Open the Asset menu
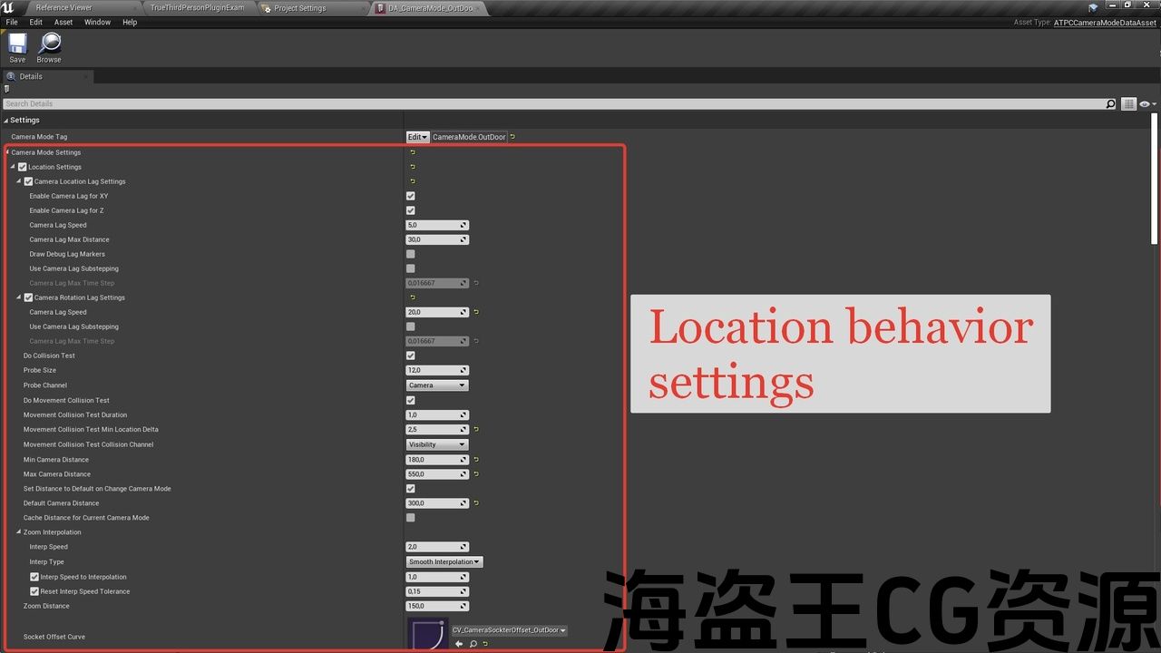 click(x=63, y=22)
